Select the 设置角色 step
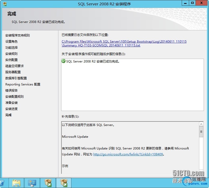This screenshot has width=209, height=188. 11,42
